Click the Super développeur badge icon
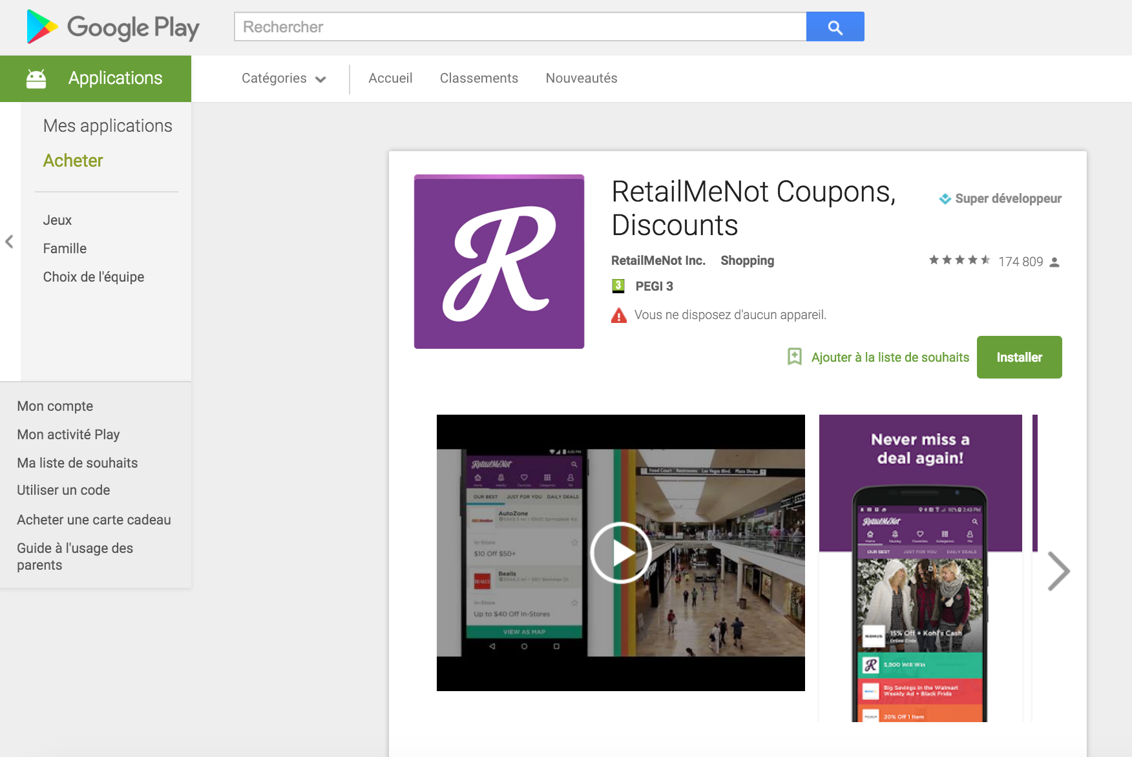The height and width of the screenshot is (757, 1132). (x=945, y=199)
